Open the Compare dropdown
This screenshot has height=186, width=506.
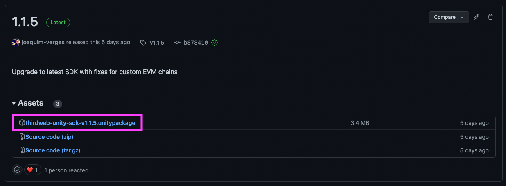pos(448,17)
